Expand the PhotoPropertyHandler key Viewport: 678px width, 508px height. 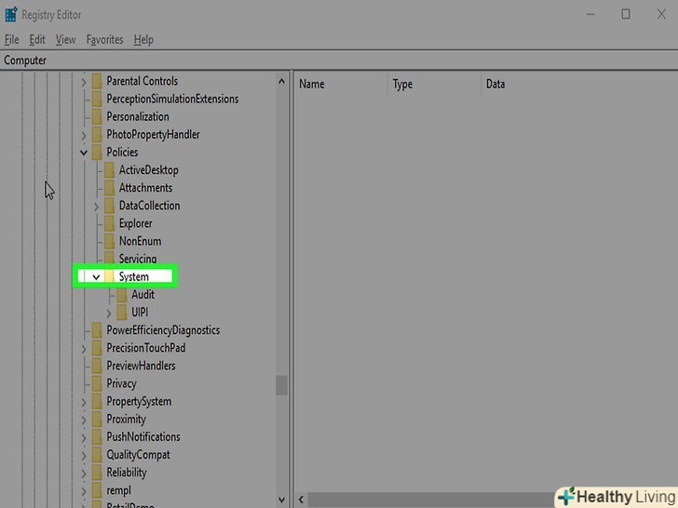[84, 135]
